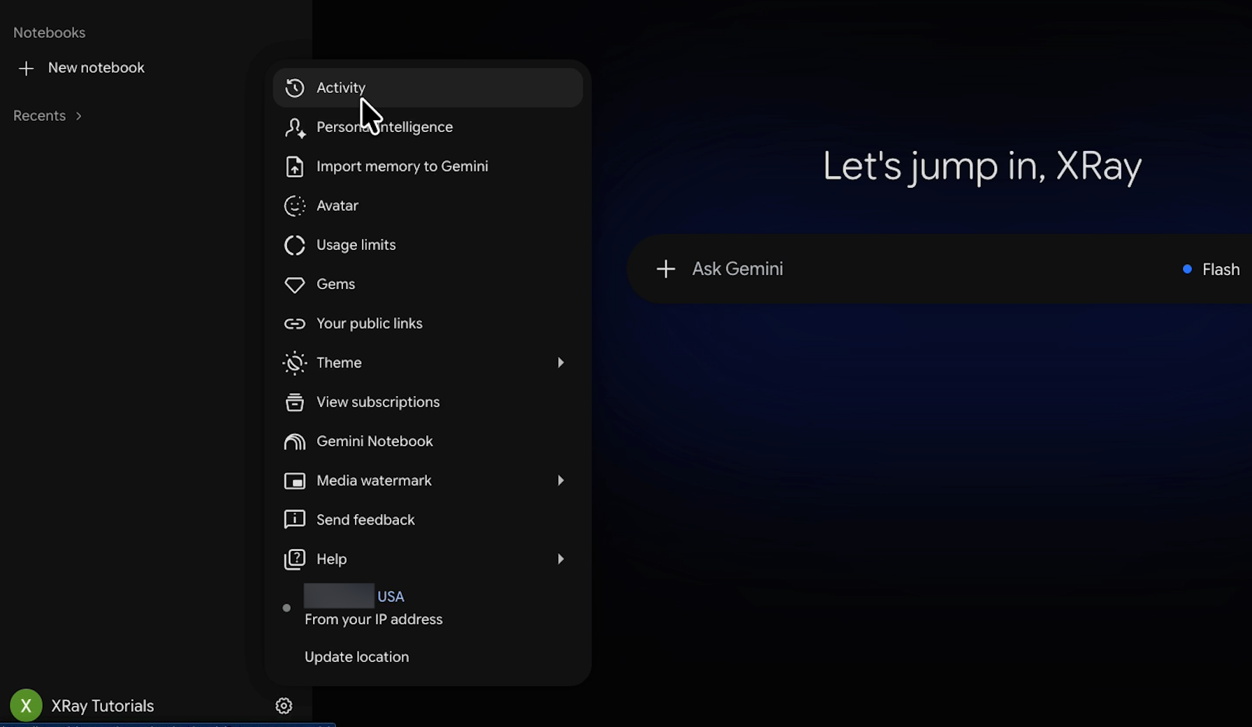Click the View subscriptions icon
Screen dimensions: 1252x727
pyautogui.click(x=295, y=402)
